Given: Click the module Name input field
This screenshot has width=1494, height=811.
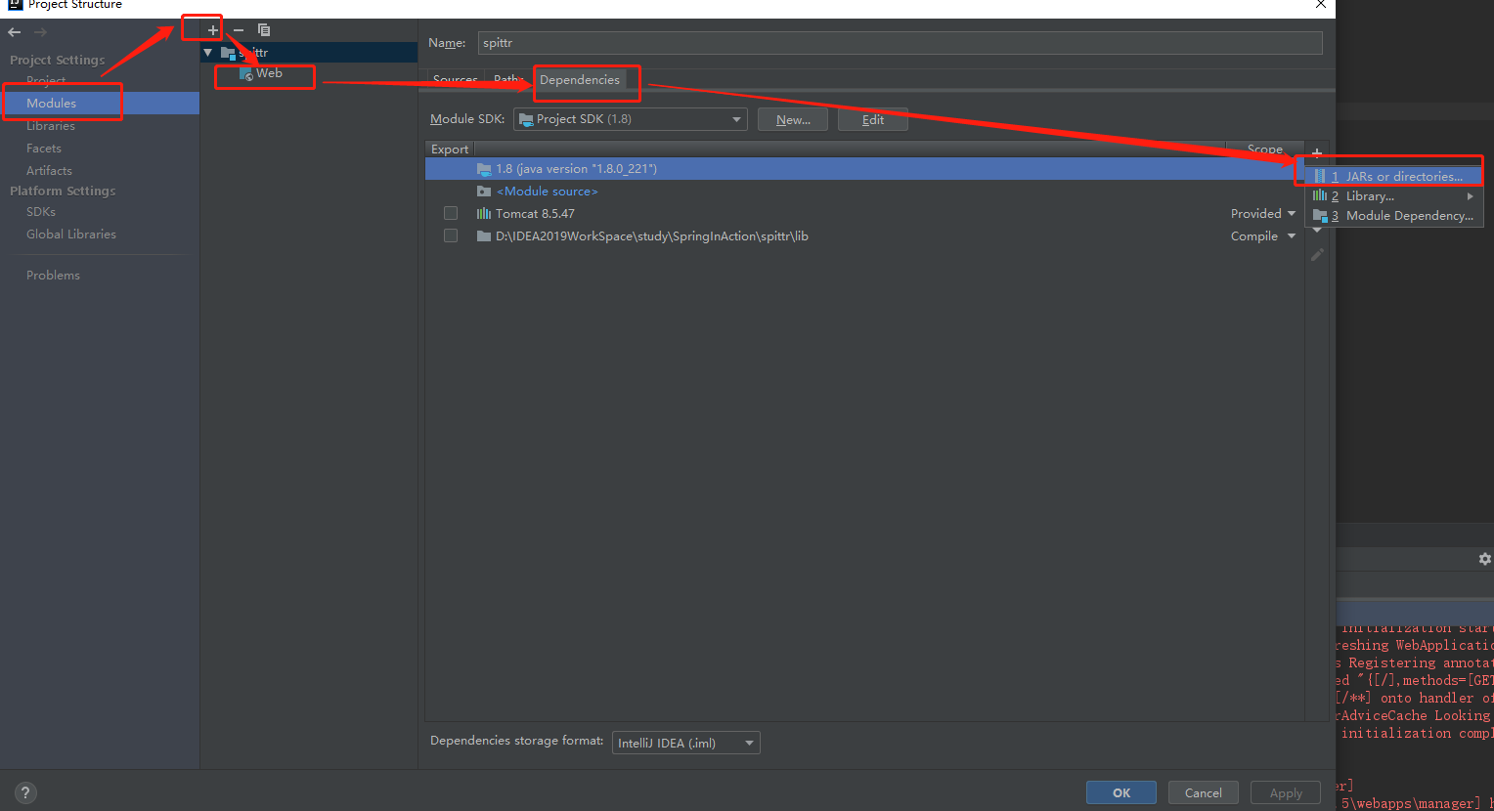Looking at the screenshot, I should pyautogui.click(x=900, y=43).
